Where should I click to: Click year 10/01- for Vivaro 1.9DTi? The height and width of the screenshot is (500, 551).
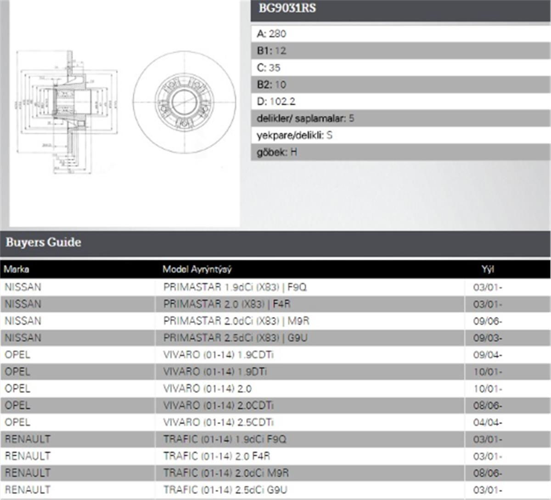(488, 372)
